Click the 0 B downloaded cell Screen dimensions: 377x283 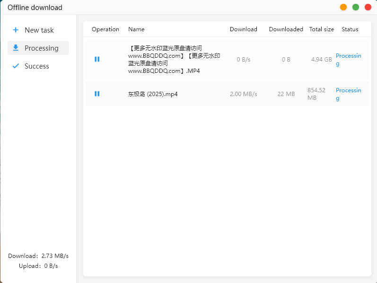[286, 60]
